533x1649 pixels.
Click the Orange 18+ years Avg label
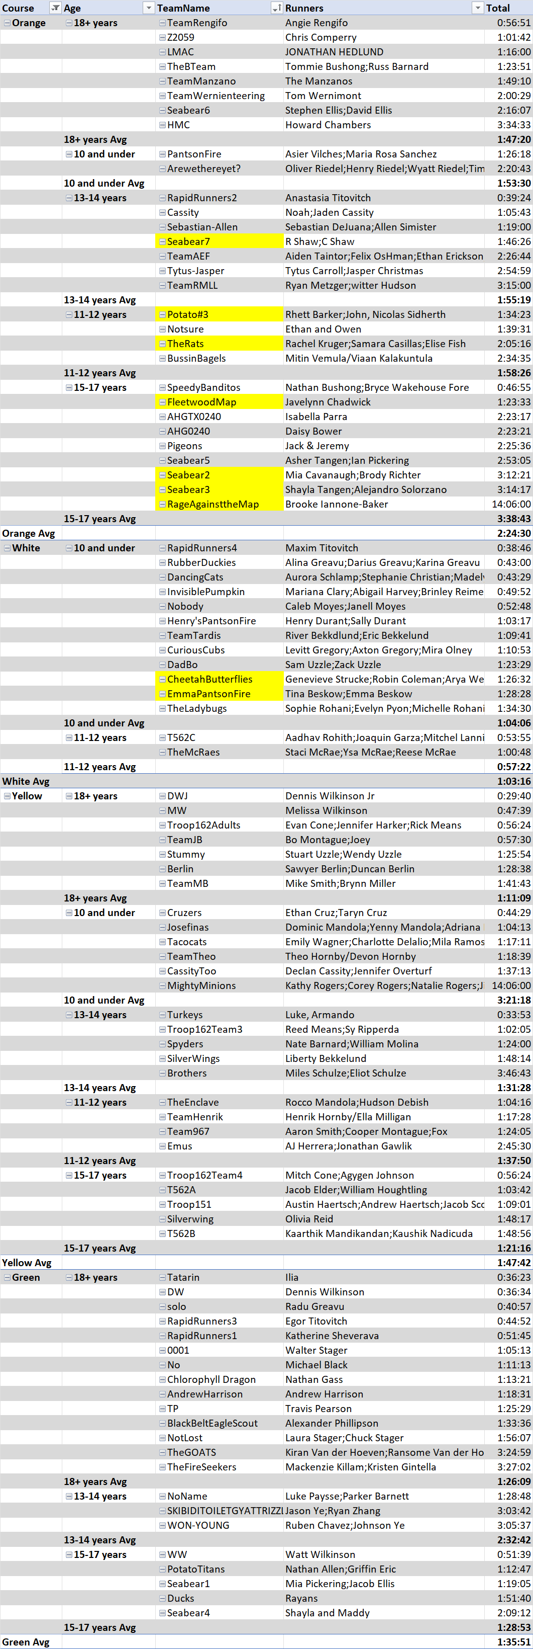point(95,139)
